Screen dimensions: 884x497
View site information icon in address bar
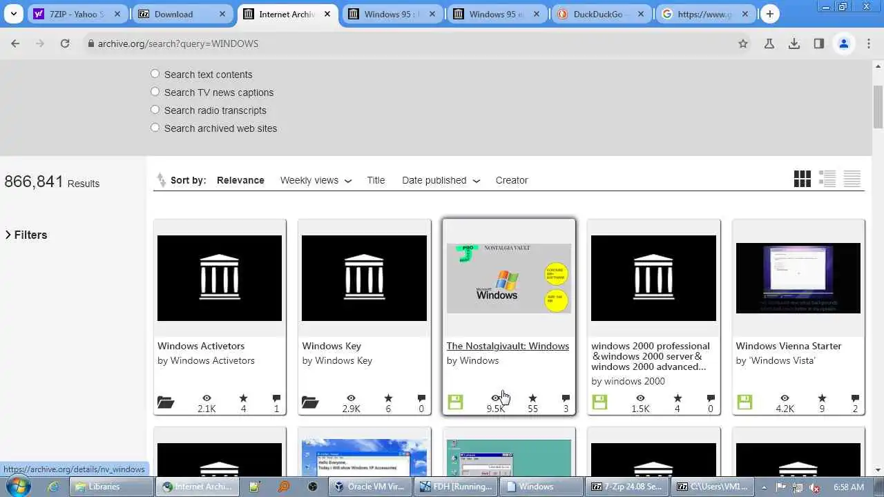[90, 43]
